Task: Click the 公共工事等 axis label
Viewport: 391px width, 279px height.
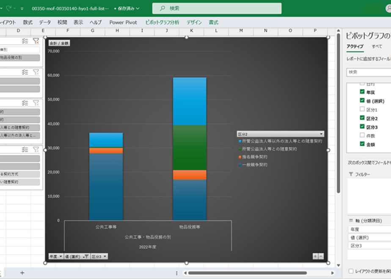Action: point(106,227)
